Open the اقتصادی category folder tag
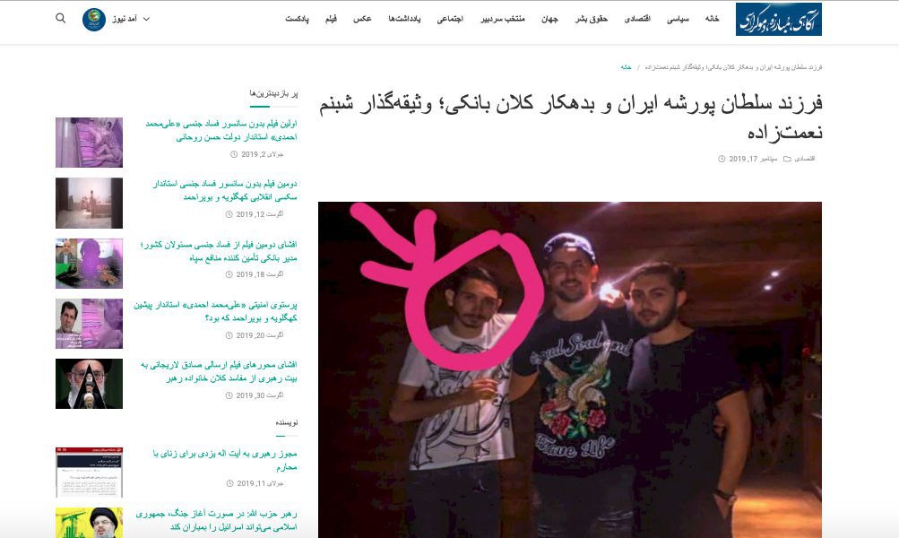The image size is (899, 538). 800,159
